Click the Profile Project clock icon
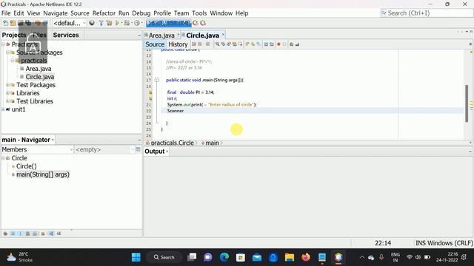Viewport: 474px width, 266px height. tap(137, 23)
